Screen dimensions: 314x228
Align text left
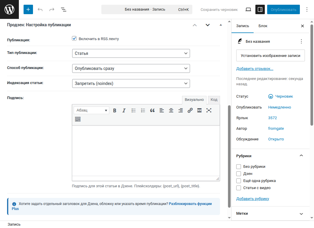(162, 111)
